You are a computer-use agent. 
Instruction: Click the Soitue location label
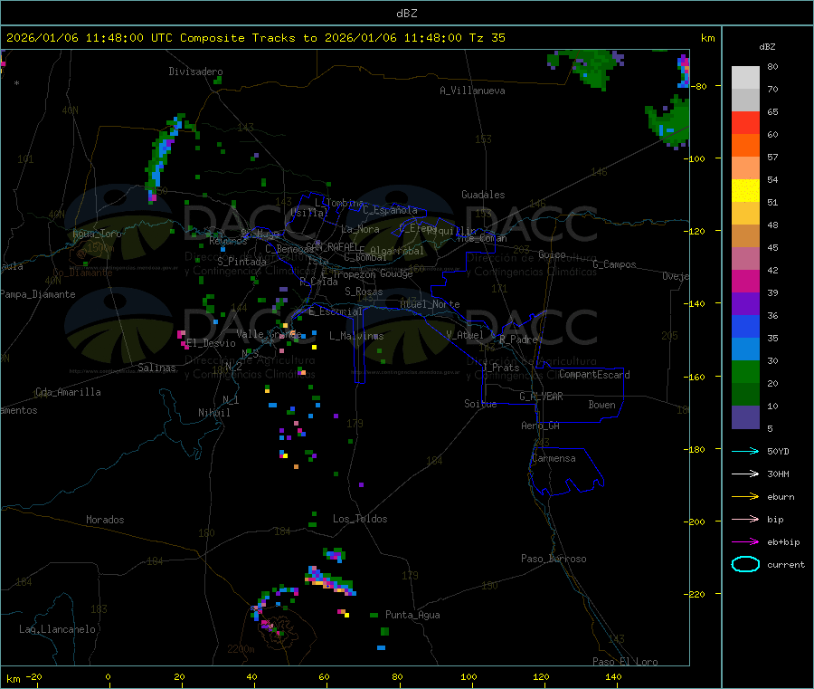pos(480,404)
